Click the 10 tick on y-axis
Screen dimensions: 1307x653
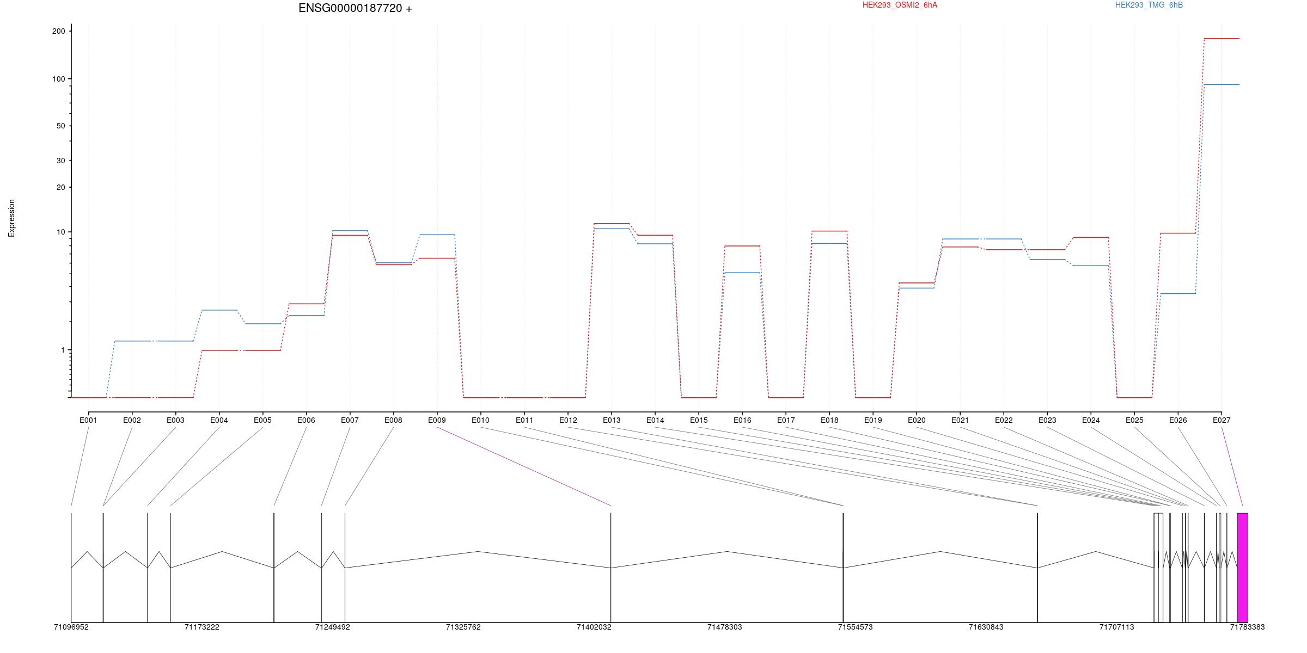60,232
